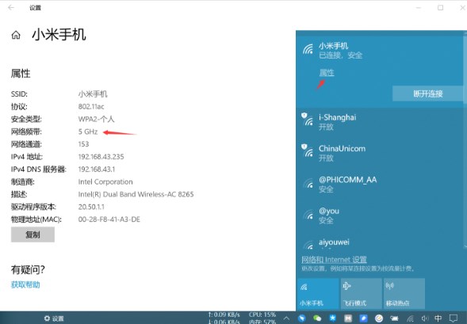
Task: Open WeChat from the system tray
Action: [317, 318]
